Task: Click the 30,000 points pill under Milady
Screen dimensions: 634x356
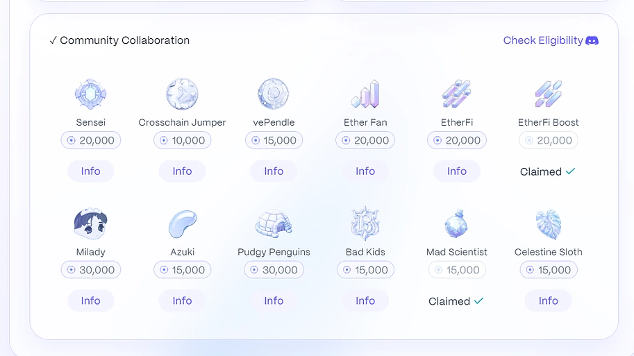Action: coord(90,269)
